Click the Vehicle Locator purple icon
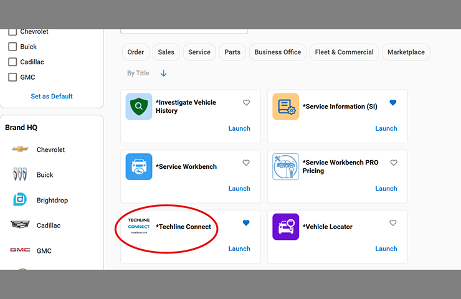The width and height of the screenshot is (461, 299). 285,227
